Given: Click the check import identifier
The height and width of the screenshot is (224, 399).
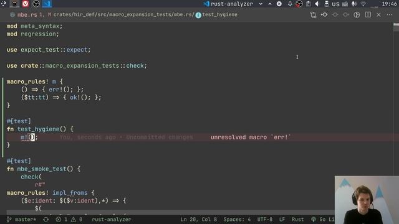Looking at the screenshot, I should click(135, 66).
